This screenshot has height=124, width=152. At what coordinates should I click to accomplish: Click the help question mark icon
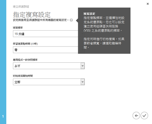(71, 20)
